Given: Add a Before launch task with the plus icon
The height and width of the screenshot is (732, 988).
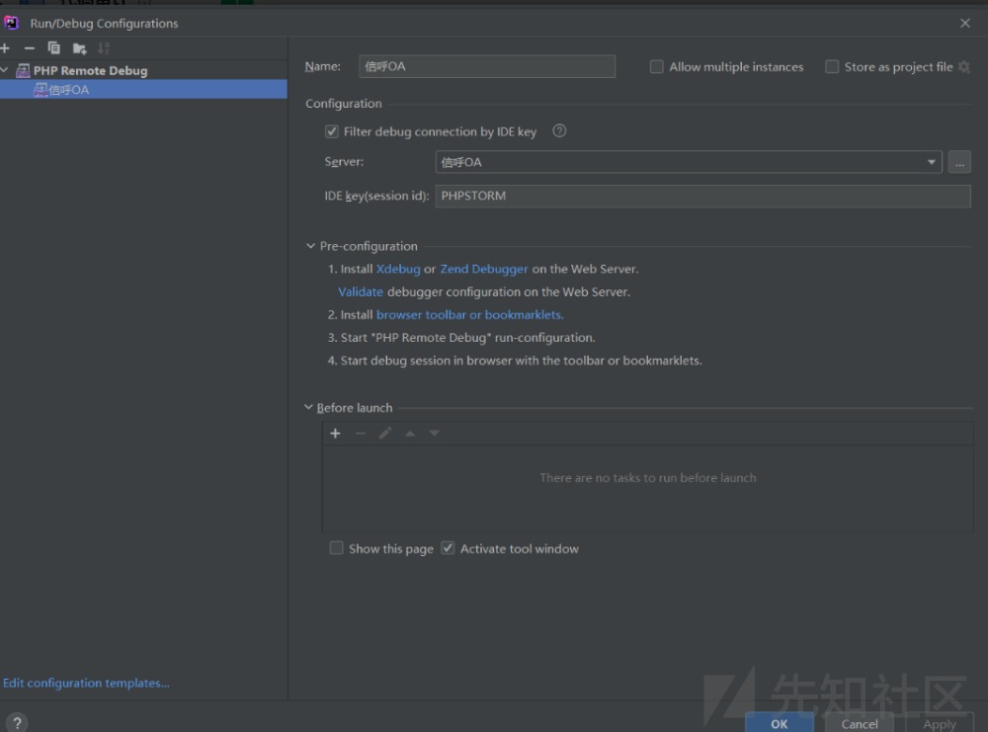Looking at the screenshot, I should (x=335, y=434).
